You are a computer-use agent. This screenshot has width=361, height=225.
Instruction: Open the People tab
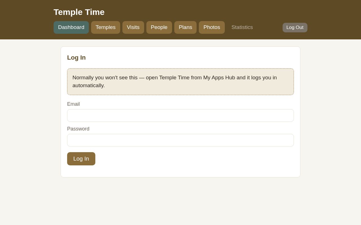159,27
